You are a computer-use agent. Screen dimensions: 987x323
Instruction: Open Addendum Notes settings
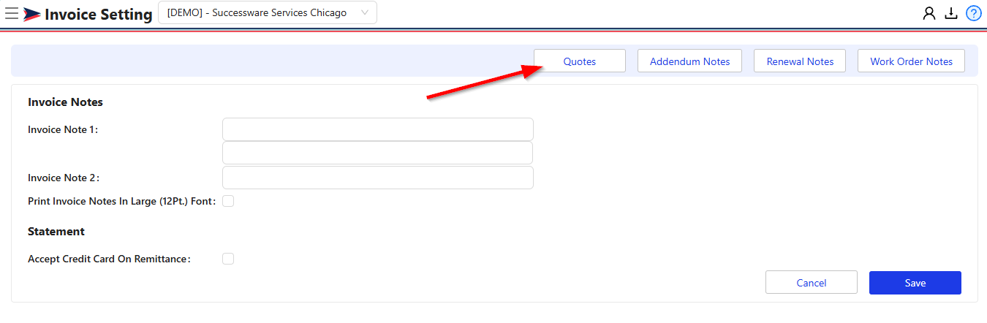[x=689, y=61]
